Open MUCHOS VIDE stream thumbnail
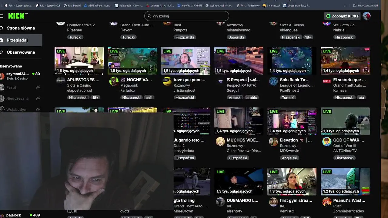The width and height of the screenshot is (388, 218). point(239,121)
